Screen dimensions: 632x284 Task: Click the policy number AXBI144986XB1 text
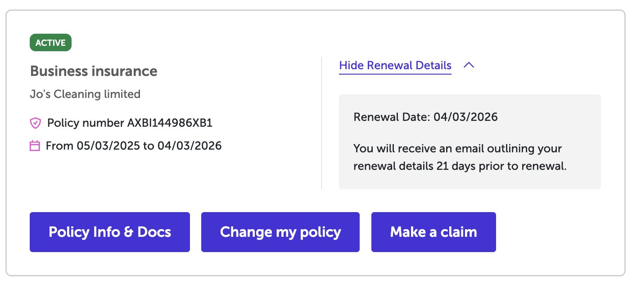coord(170,123)
